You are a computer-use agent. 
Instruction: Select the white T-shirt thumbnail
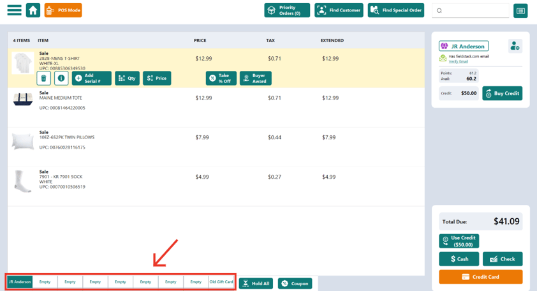coord(22,63)
